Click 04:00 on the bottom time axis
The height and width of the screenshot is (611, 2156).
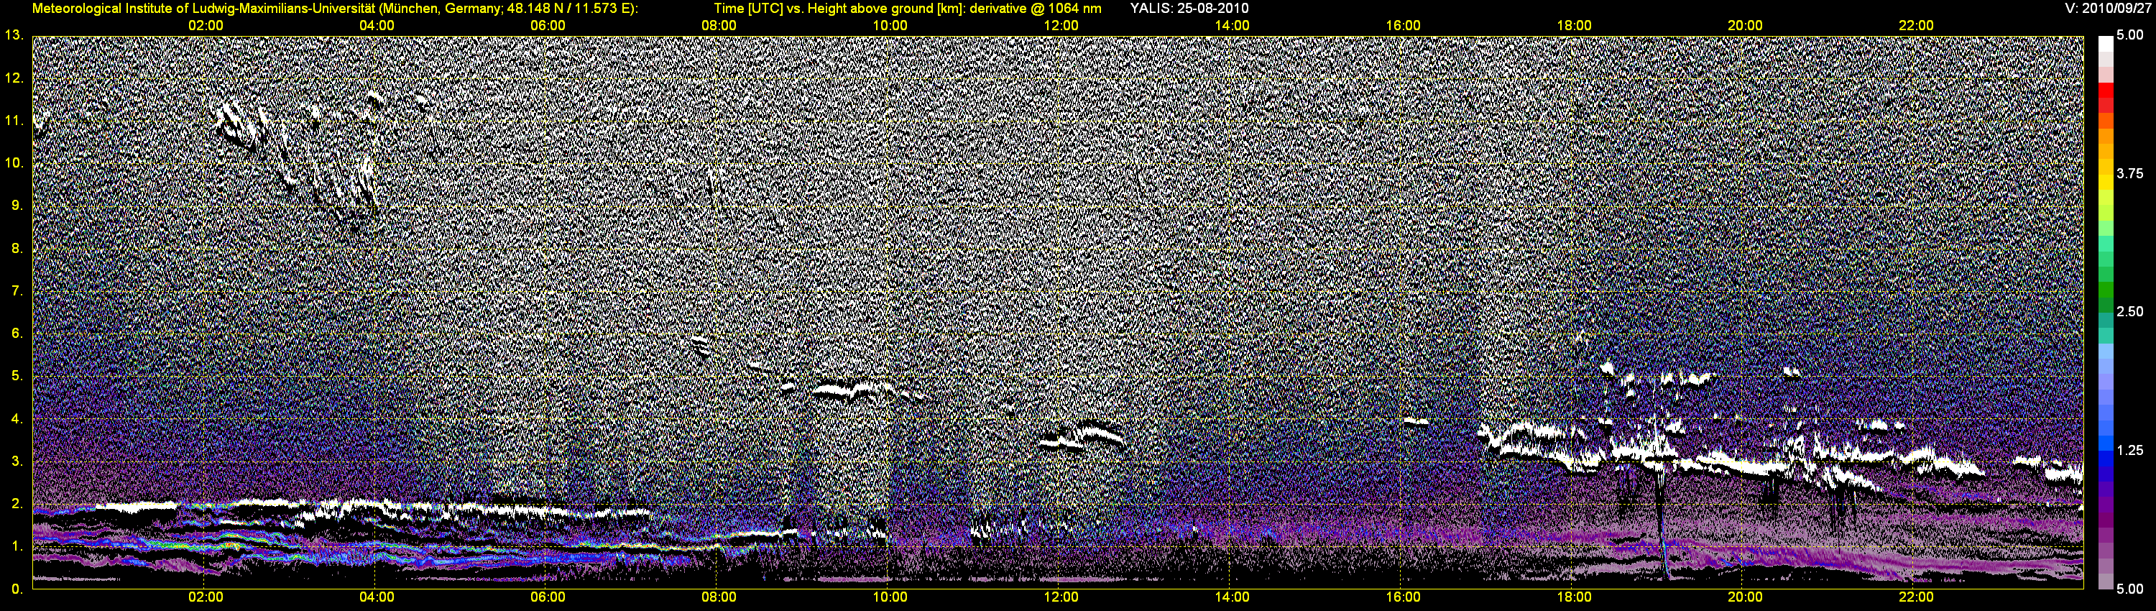[x=377, y=597]
